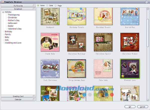This screenshot has width=150, height=110.
Task: Open the Scrapbook section header
Action: click(18, 8)
